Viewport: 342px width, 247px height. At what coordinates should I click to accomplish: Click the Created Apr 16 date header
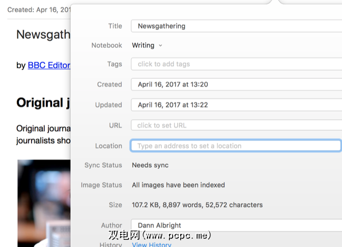[38, 10]
